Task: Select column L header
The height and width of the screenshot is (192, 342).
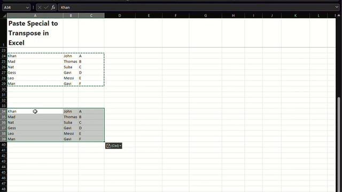Action: [x=318, y=15]
